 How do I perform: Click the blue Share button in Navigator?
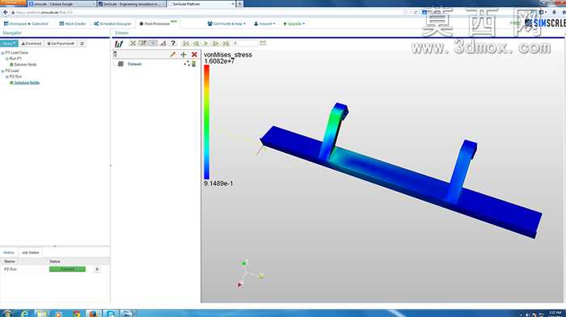[9, 44]
